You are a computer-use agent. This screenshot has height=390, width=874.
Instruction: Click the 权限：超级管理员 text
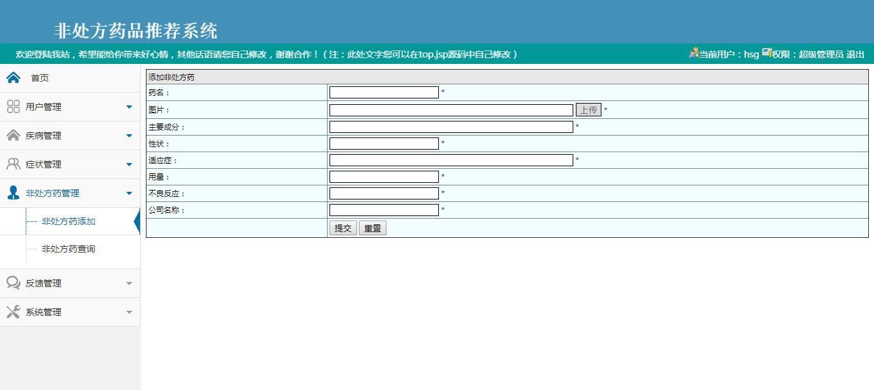(807, 54)
